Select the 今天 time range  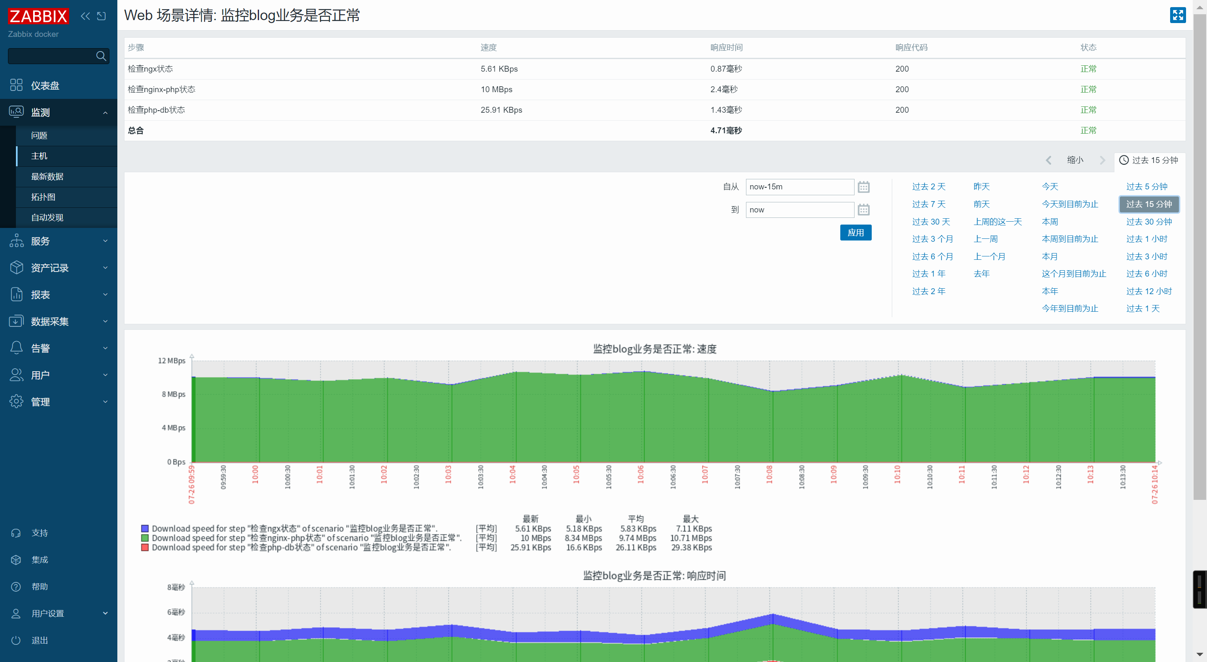point(1050,187)
